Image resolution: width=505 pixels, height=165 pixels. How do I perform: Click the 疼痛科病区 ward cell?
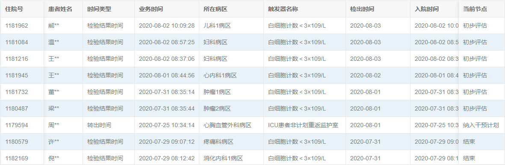(219, 142)
